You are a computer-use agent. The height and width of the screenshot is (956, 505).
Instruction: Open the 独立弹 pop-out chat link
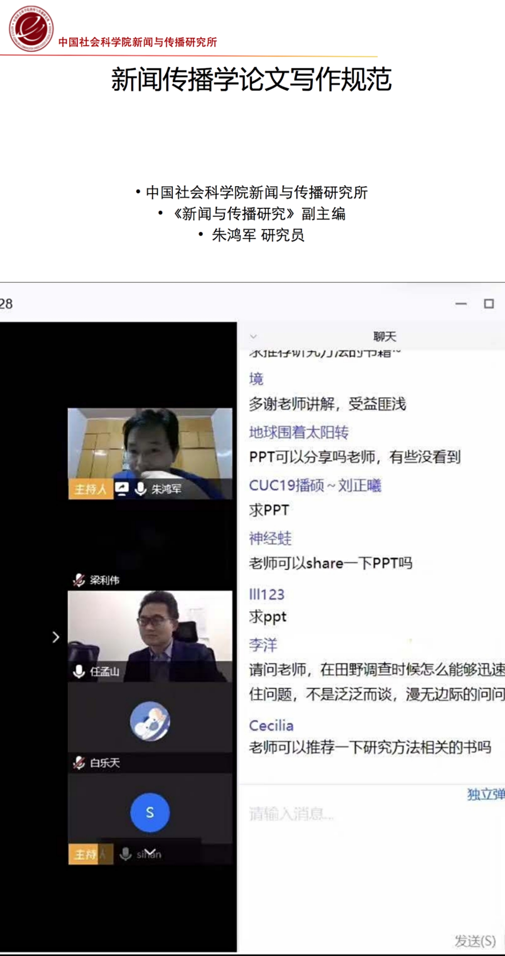[485, 794]
